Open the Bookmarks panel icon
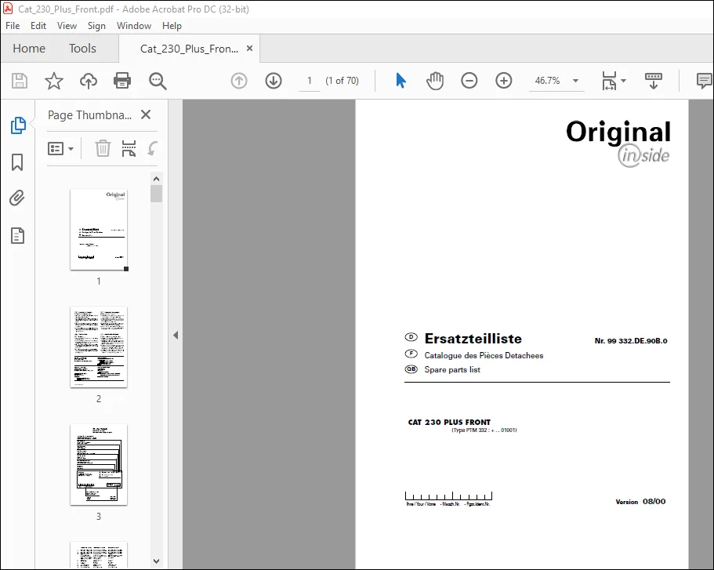 pos(17,162)
